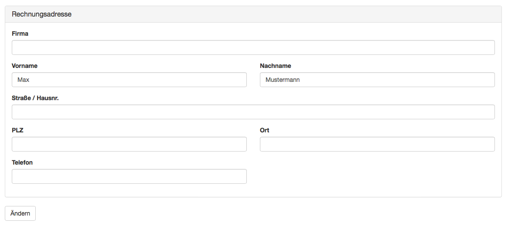Click the Firma input field
Viewport: 508px width, 226px height.
pyautogui.click(x=253, y=47)
